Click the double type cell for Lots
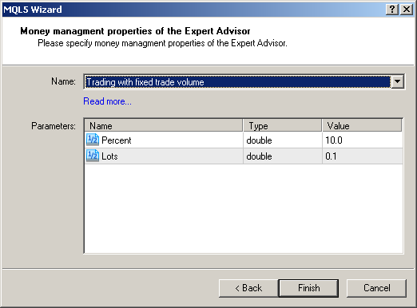This screenshot has height=308, width=417. click(282, 156)
